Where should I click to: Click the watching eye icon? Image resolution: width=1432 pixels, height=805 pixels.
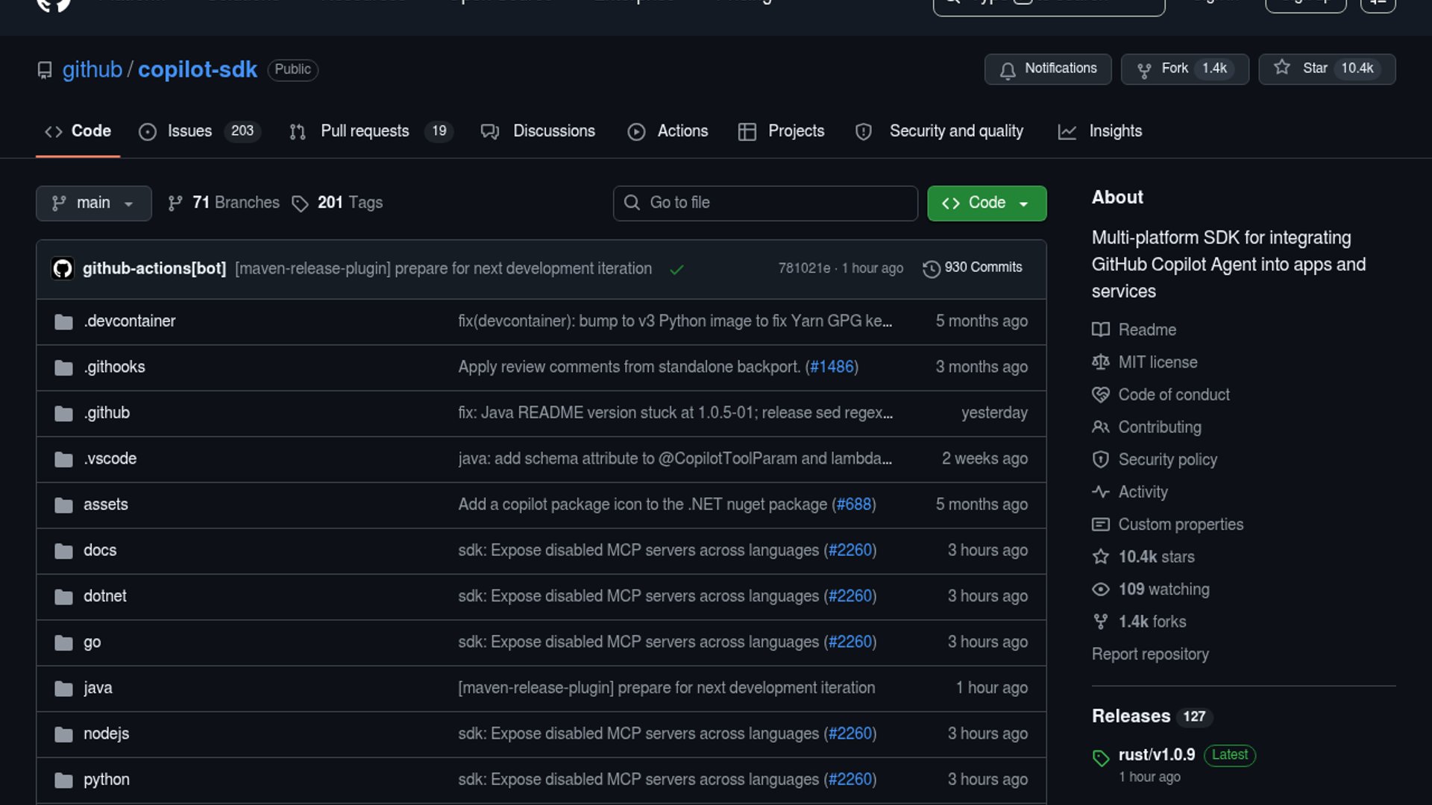coord(1101,590)
